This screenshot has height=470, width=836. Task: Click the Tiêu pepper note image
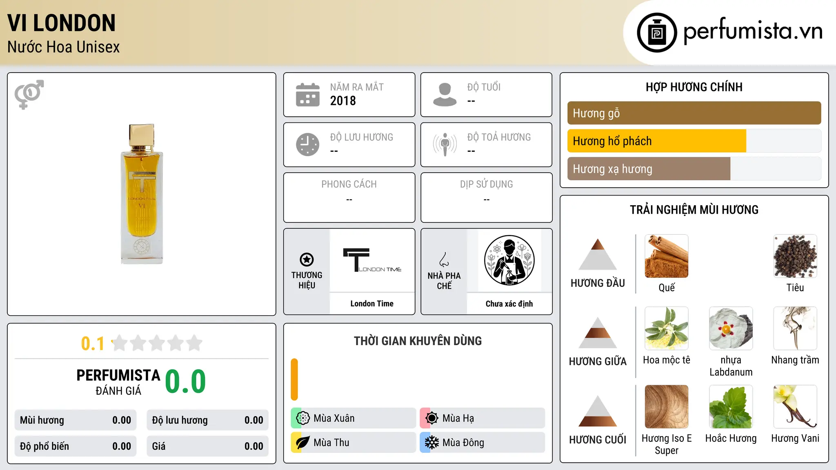click(795, 256)
